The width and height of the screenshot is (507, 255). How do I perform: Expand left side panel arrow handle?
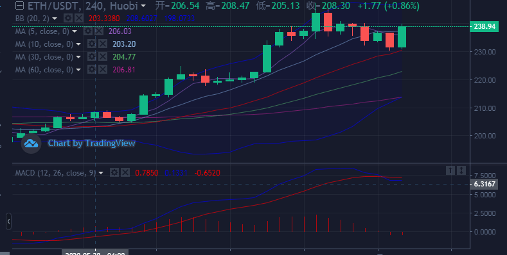8,222
